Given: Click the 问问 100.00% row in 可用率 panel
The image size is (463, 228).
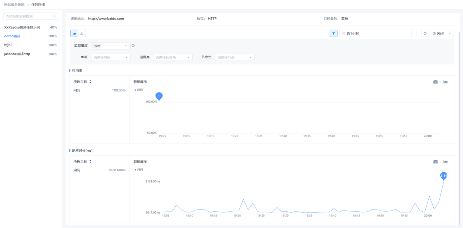Looking at the screenshot, I should point(99,90).
